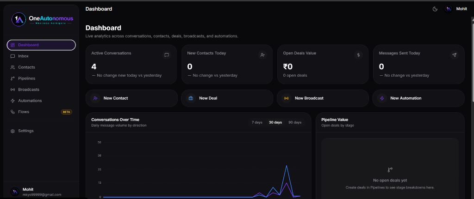
Task: Select the 7 days chart range
Action: (x=257, y=122)
